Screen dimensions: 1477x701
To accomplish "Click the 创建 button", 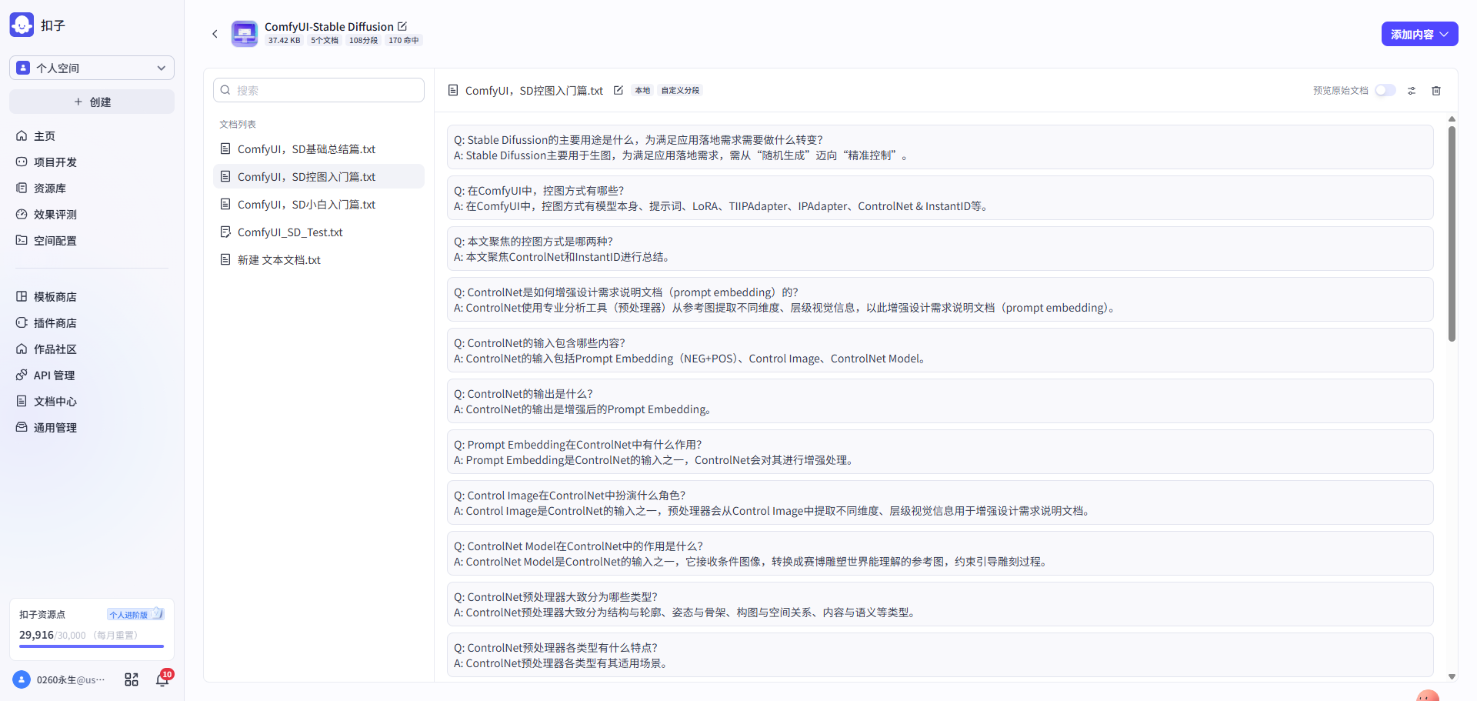I will point(91,101).
